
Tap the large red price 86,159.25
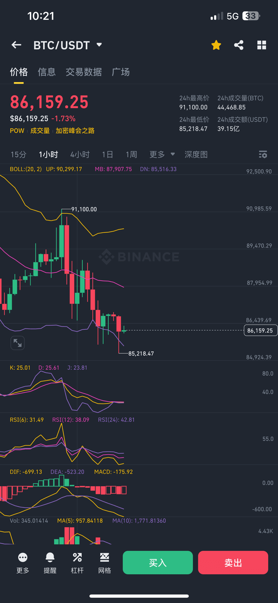click(x=49, y=102)
